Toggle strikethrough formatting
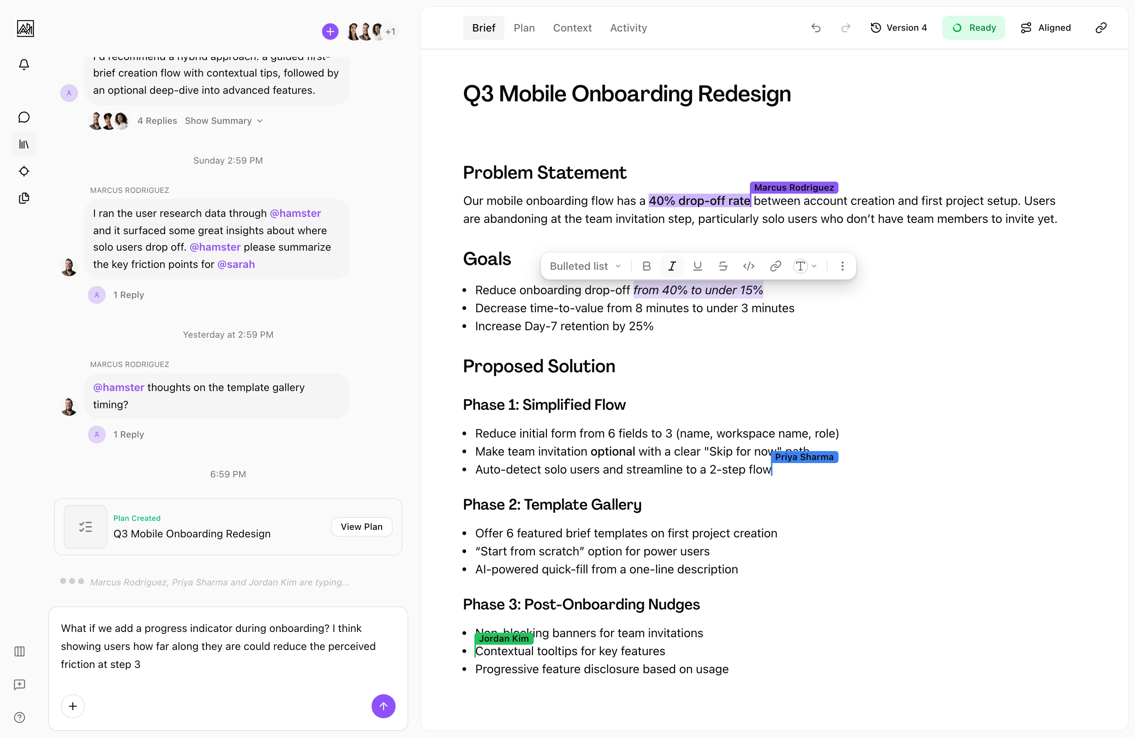The width and height of the screenshot is (1135, 737). (x=723, y=266)
